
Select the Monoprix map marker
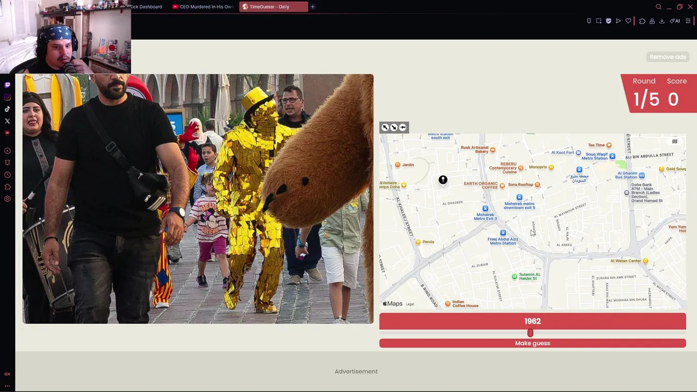point(551,167)
